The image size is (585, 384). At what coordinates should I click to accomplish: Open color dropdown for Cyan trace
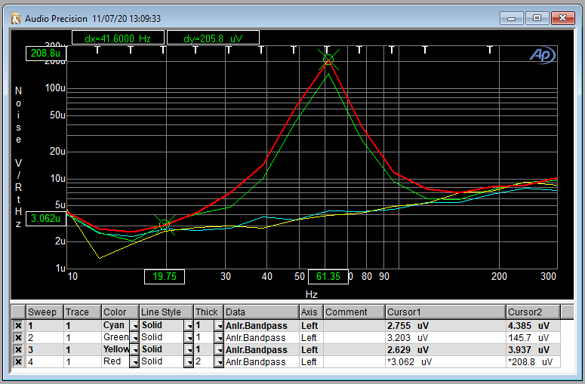(x=134, y=325)
